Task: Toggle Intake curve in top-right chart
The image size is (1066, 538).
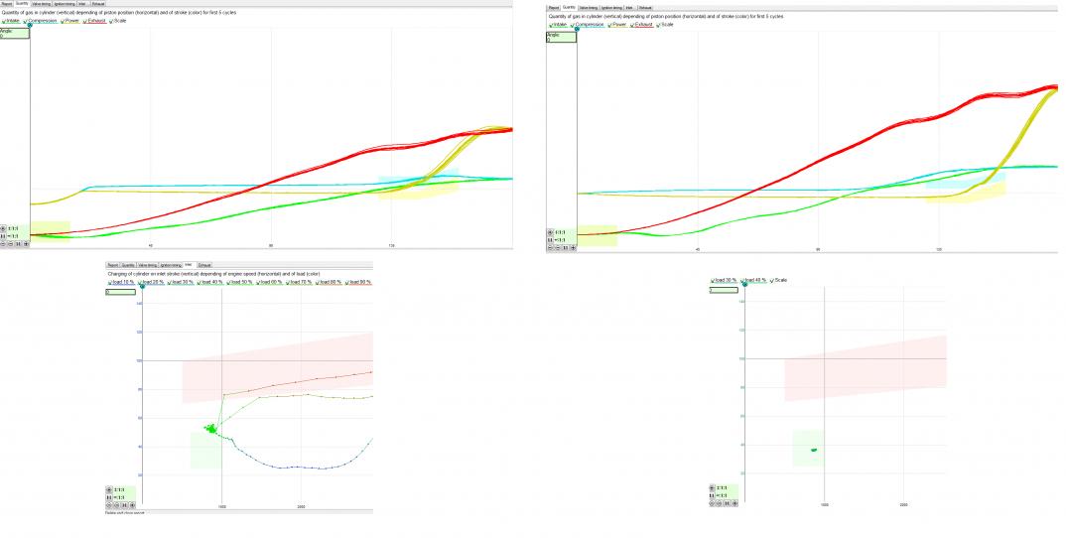Action: [x=558, y=25]
